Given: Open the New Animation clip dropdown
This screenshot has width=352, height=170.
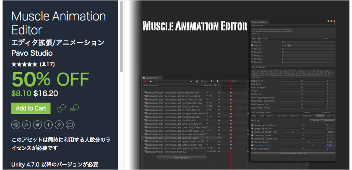Looking at the screenshot, I should point(173,85).
